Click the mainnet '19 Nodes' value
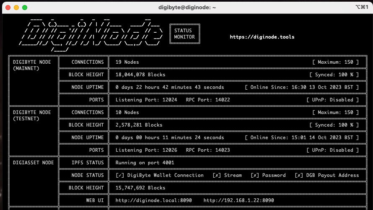Viewport: 373px width, 210px height. (x=127, y=62)
